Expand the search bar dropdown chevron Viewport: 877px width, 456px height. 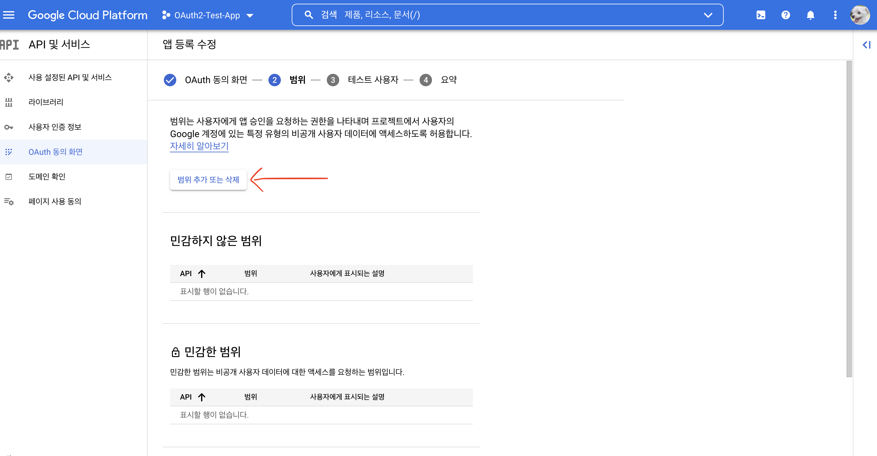pos(708,15)
